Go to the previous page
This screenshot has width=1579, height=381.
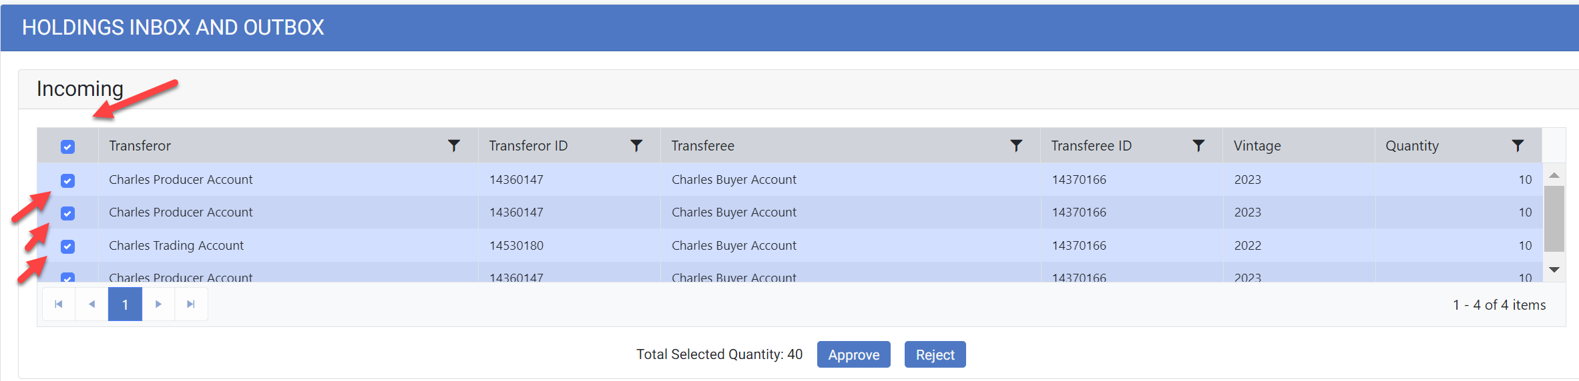[92, 304]
